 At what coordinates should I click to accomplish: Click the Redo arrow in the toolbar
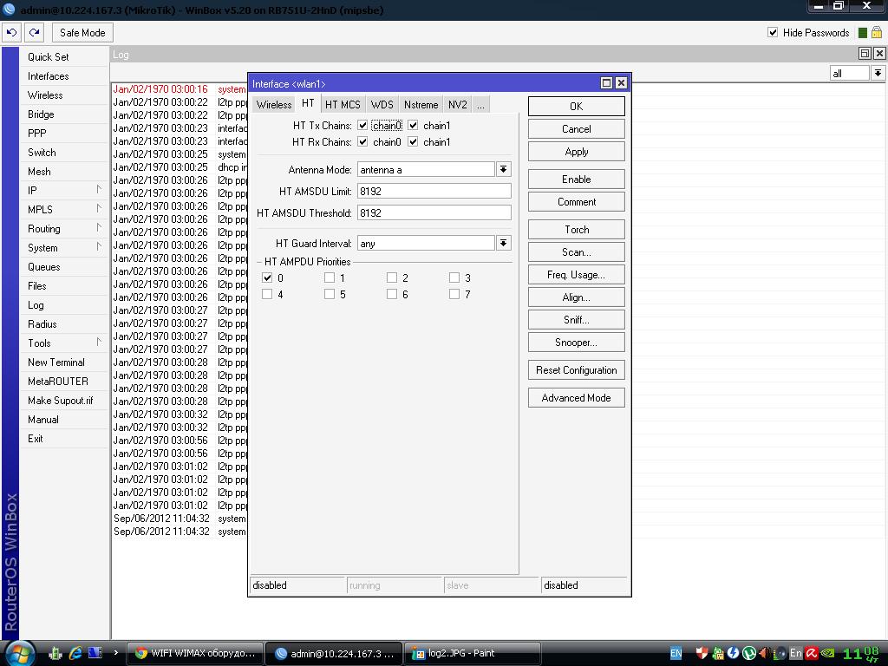tap(34, 33)
